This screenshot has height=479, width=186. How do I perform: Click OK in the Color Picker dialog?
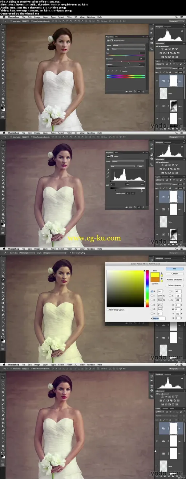(x=174, y=269)
